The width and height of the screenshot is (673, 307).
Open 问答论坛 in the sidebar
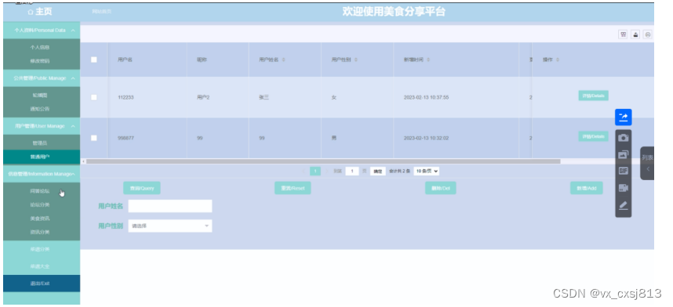(x=39, y=191)
